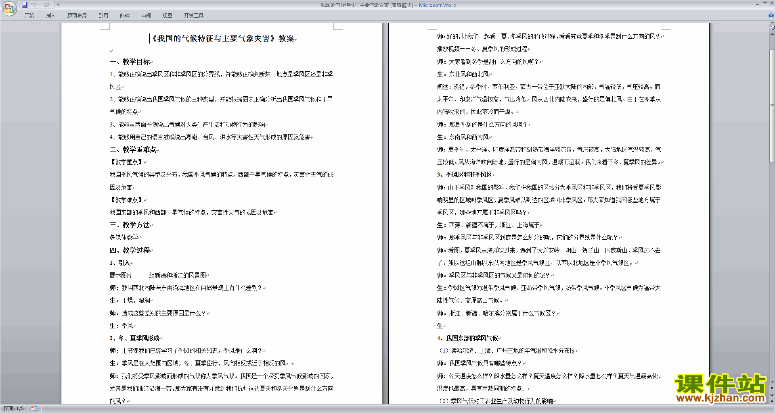
Task: Jump to the previous page with double-up arrow
Action: coord(772,388)
